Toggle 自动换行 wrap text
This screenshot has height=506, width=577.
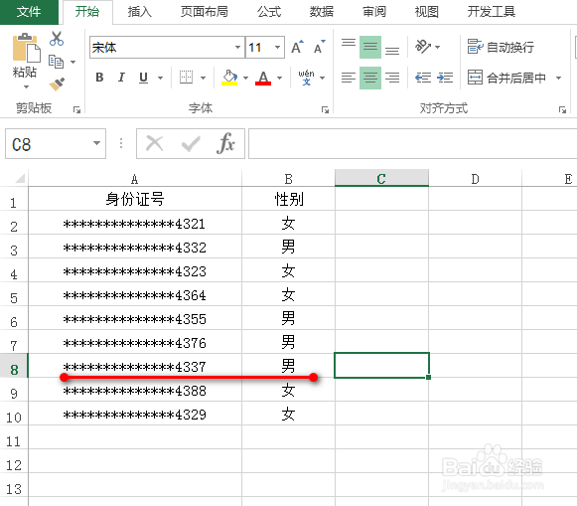pos(501,47)
